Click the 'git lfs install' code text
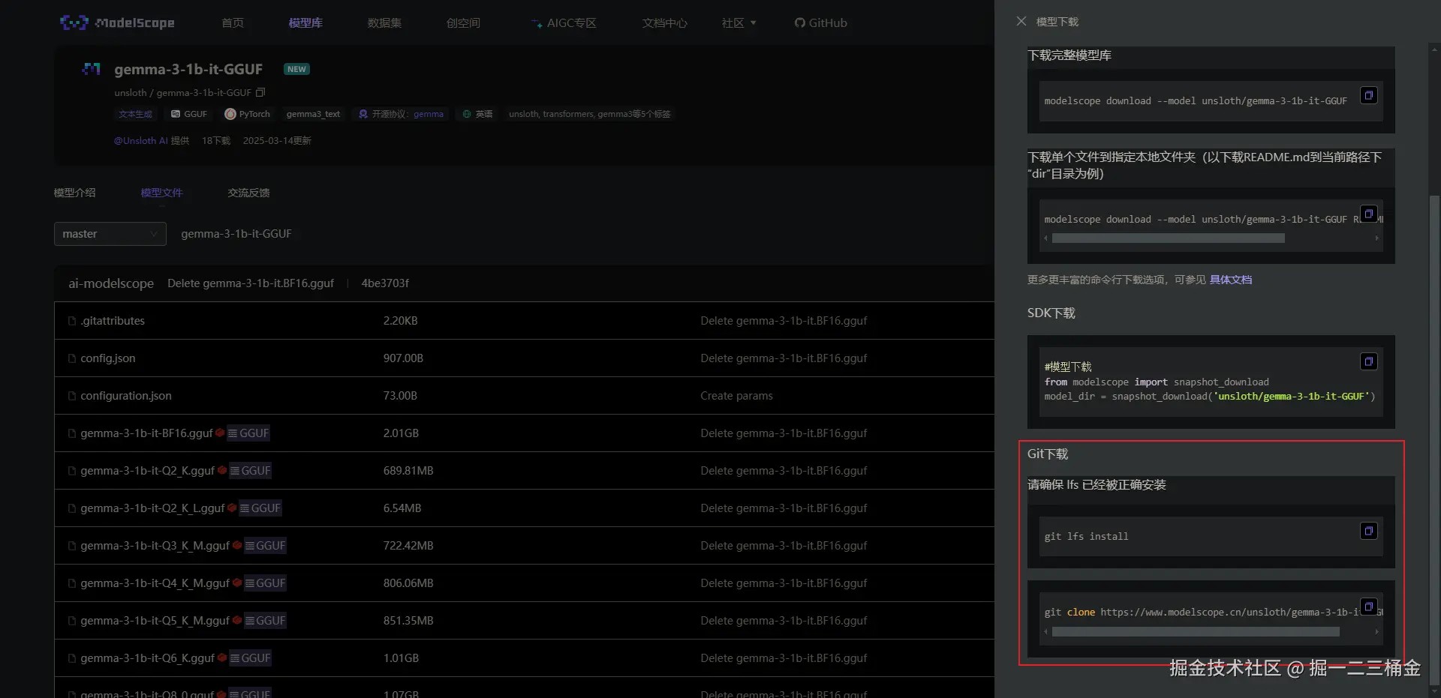1441x698 pixels. click(1086, 537)
